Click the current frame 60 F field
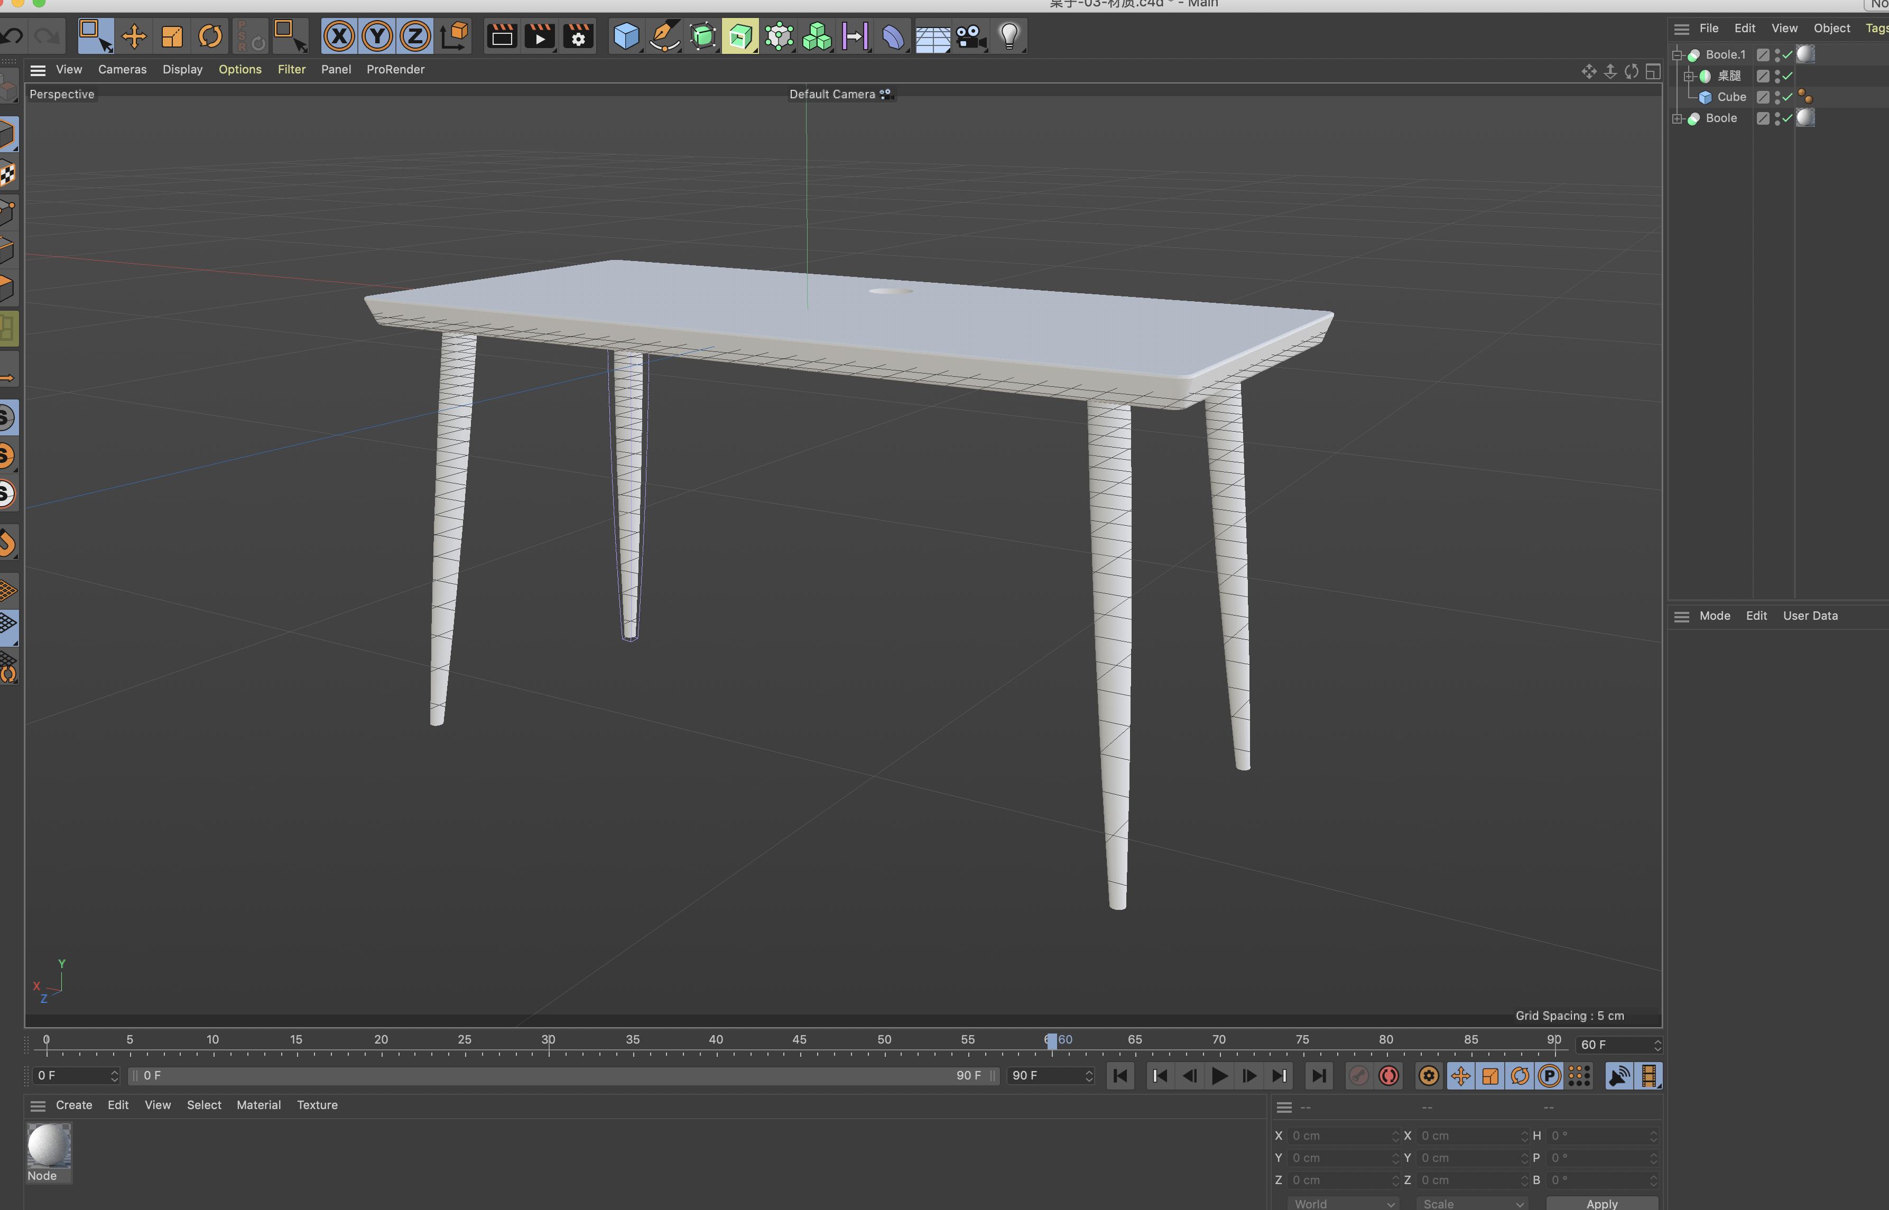This screenshot has width=1889, height=1210. (1619, 1045)
